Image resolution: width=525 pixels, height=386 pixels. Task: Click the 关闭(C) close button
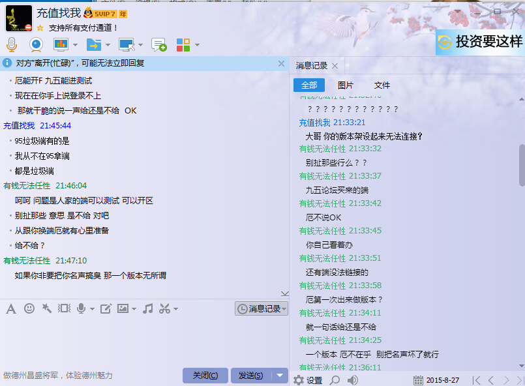(x=205, y=375)
